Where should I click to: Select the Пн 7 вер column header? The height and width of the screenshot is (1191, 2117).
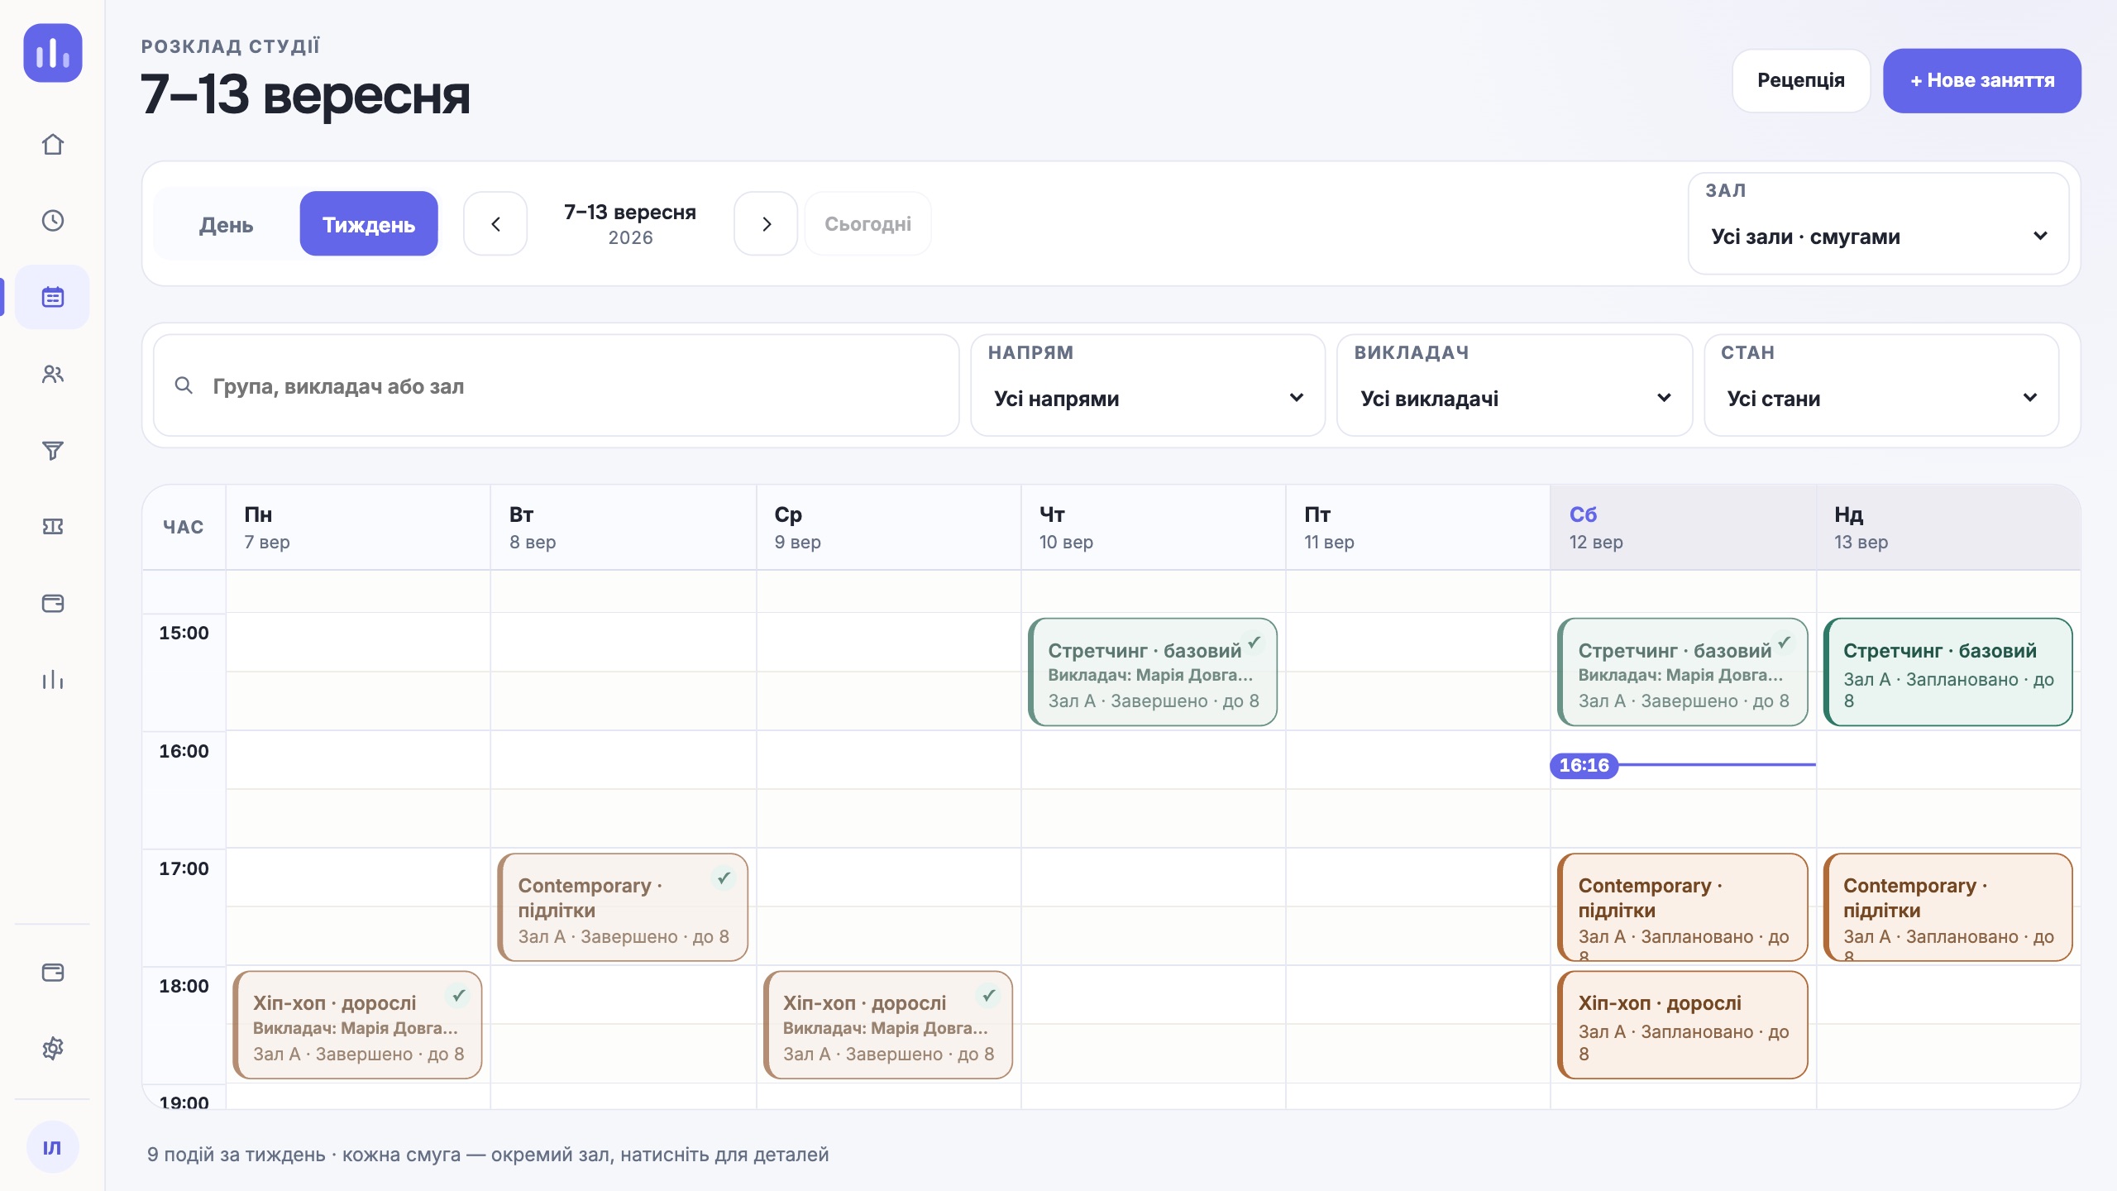358,528
